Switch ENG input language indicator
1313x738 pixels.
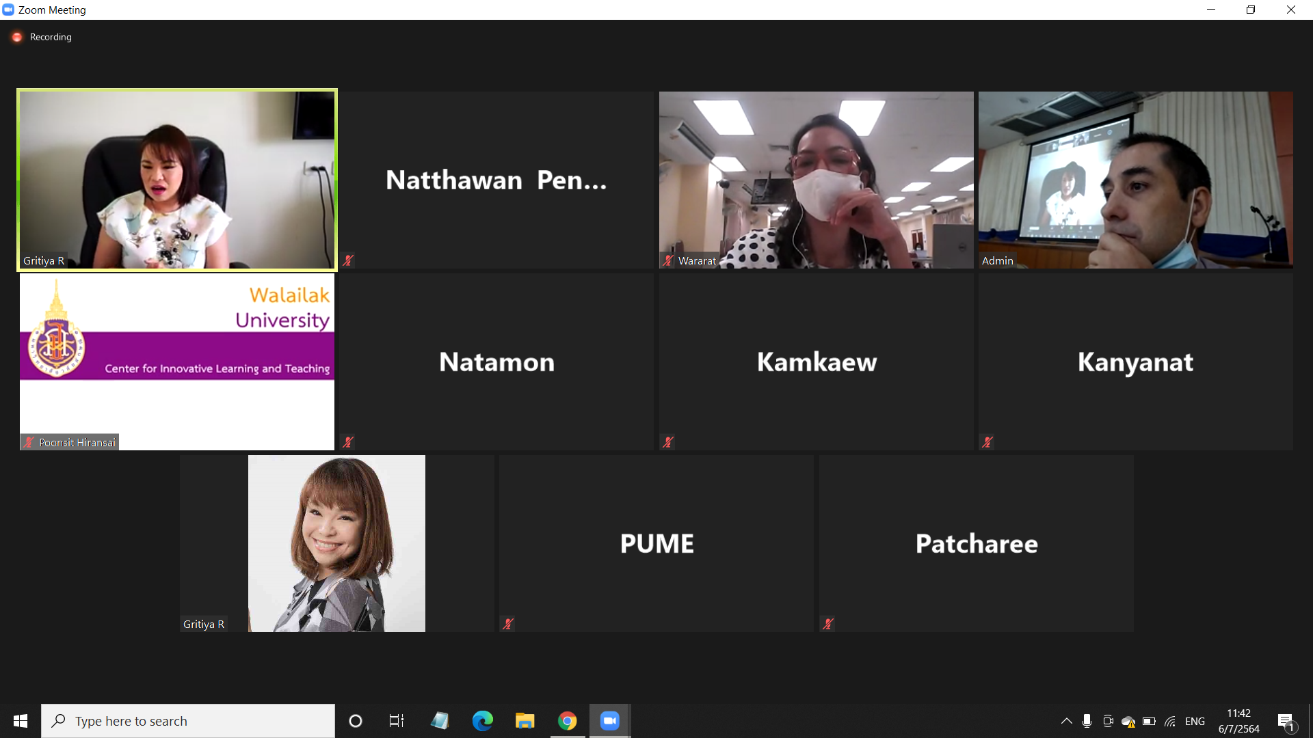point(1195,721)
